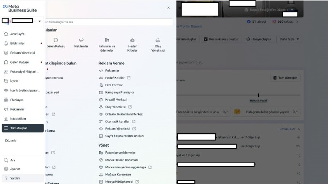Open the Daha fazla dropdown

tap(289, 39)
